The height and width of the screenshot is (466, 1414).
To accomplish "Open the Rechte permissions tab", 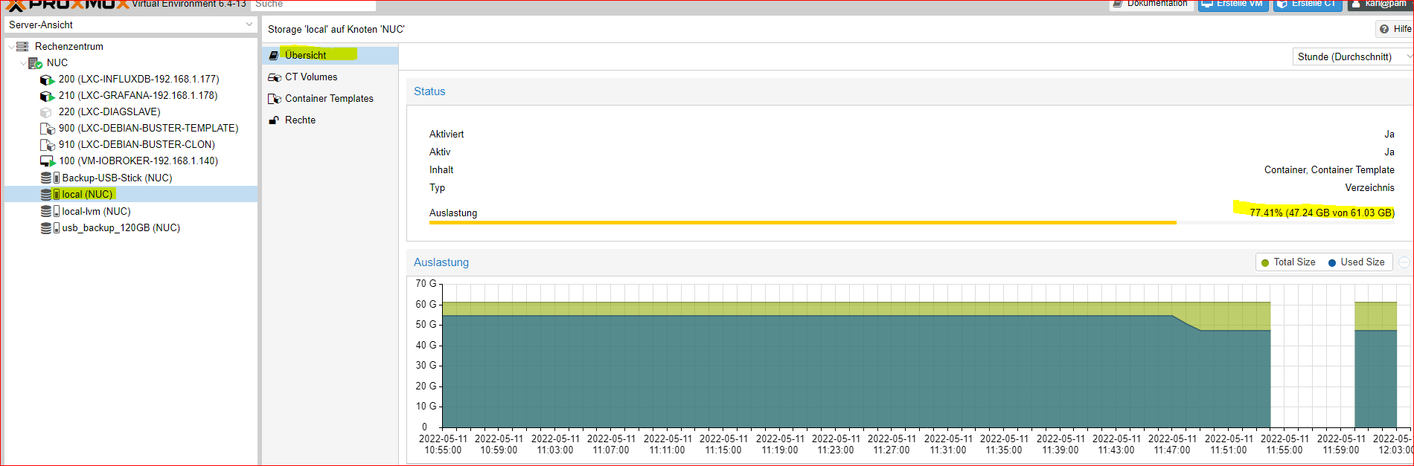I will (330, 120).
